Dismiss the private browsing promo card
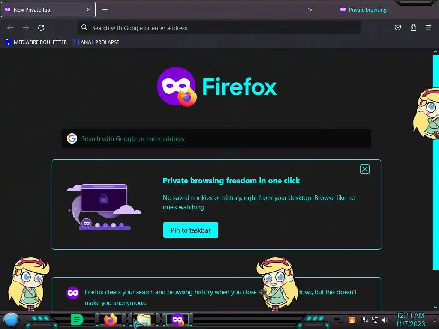 pos(364,169)
